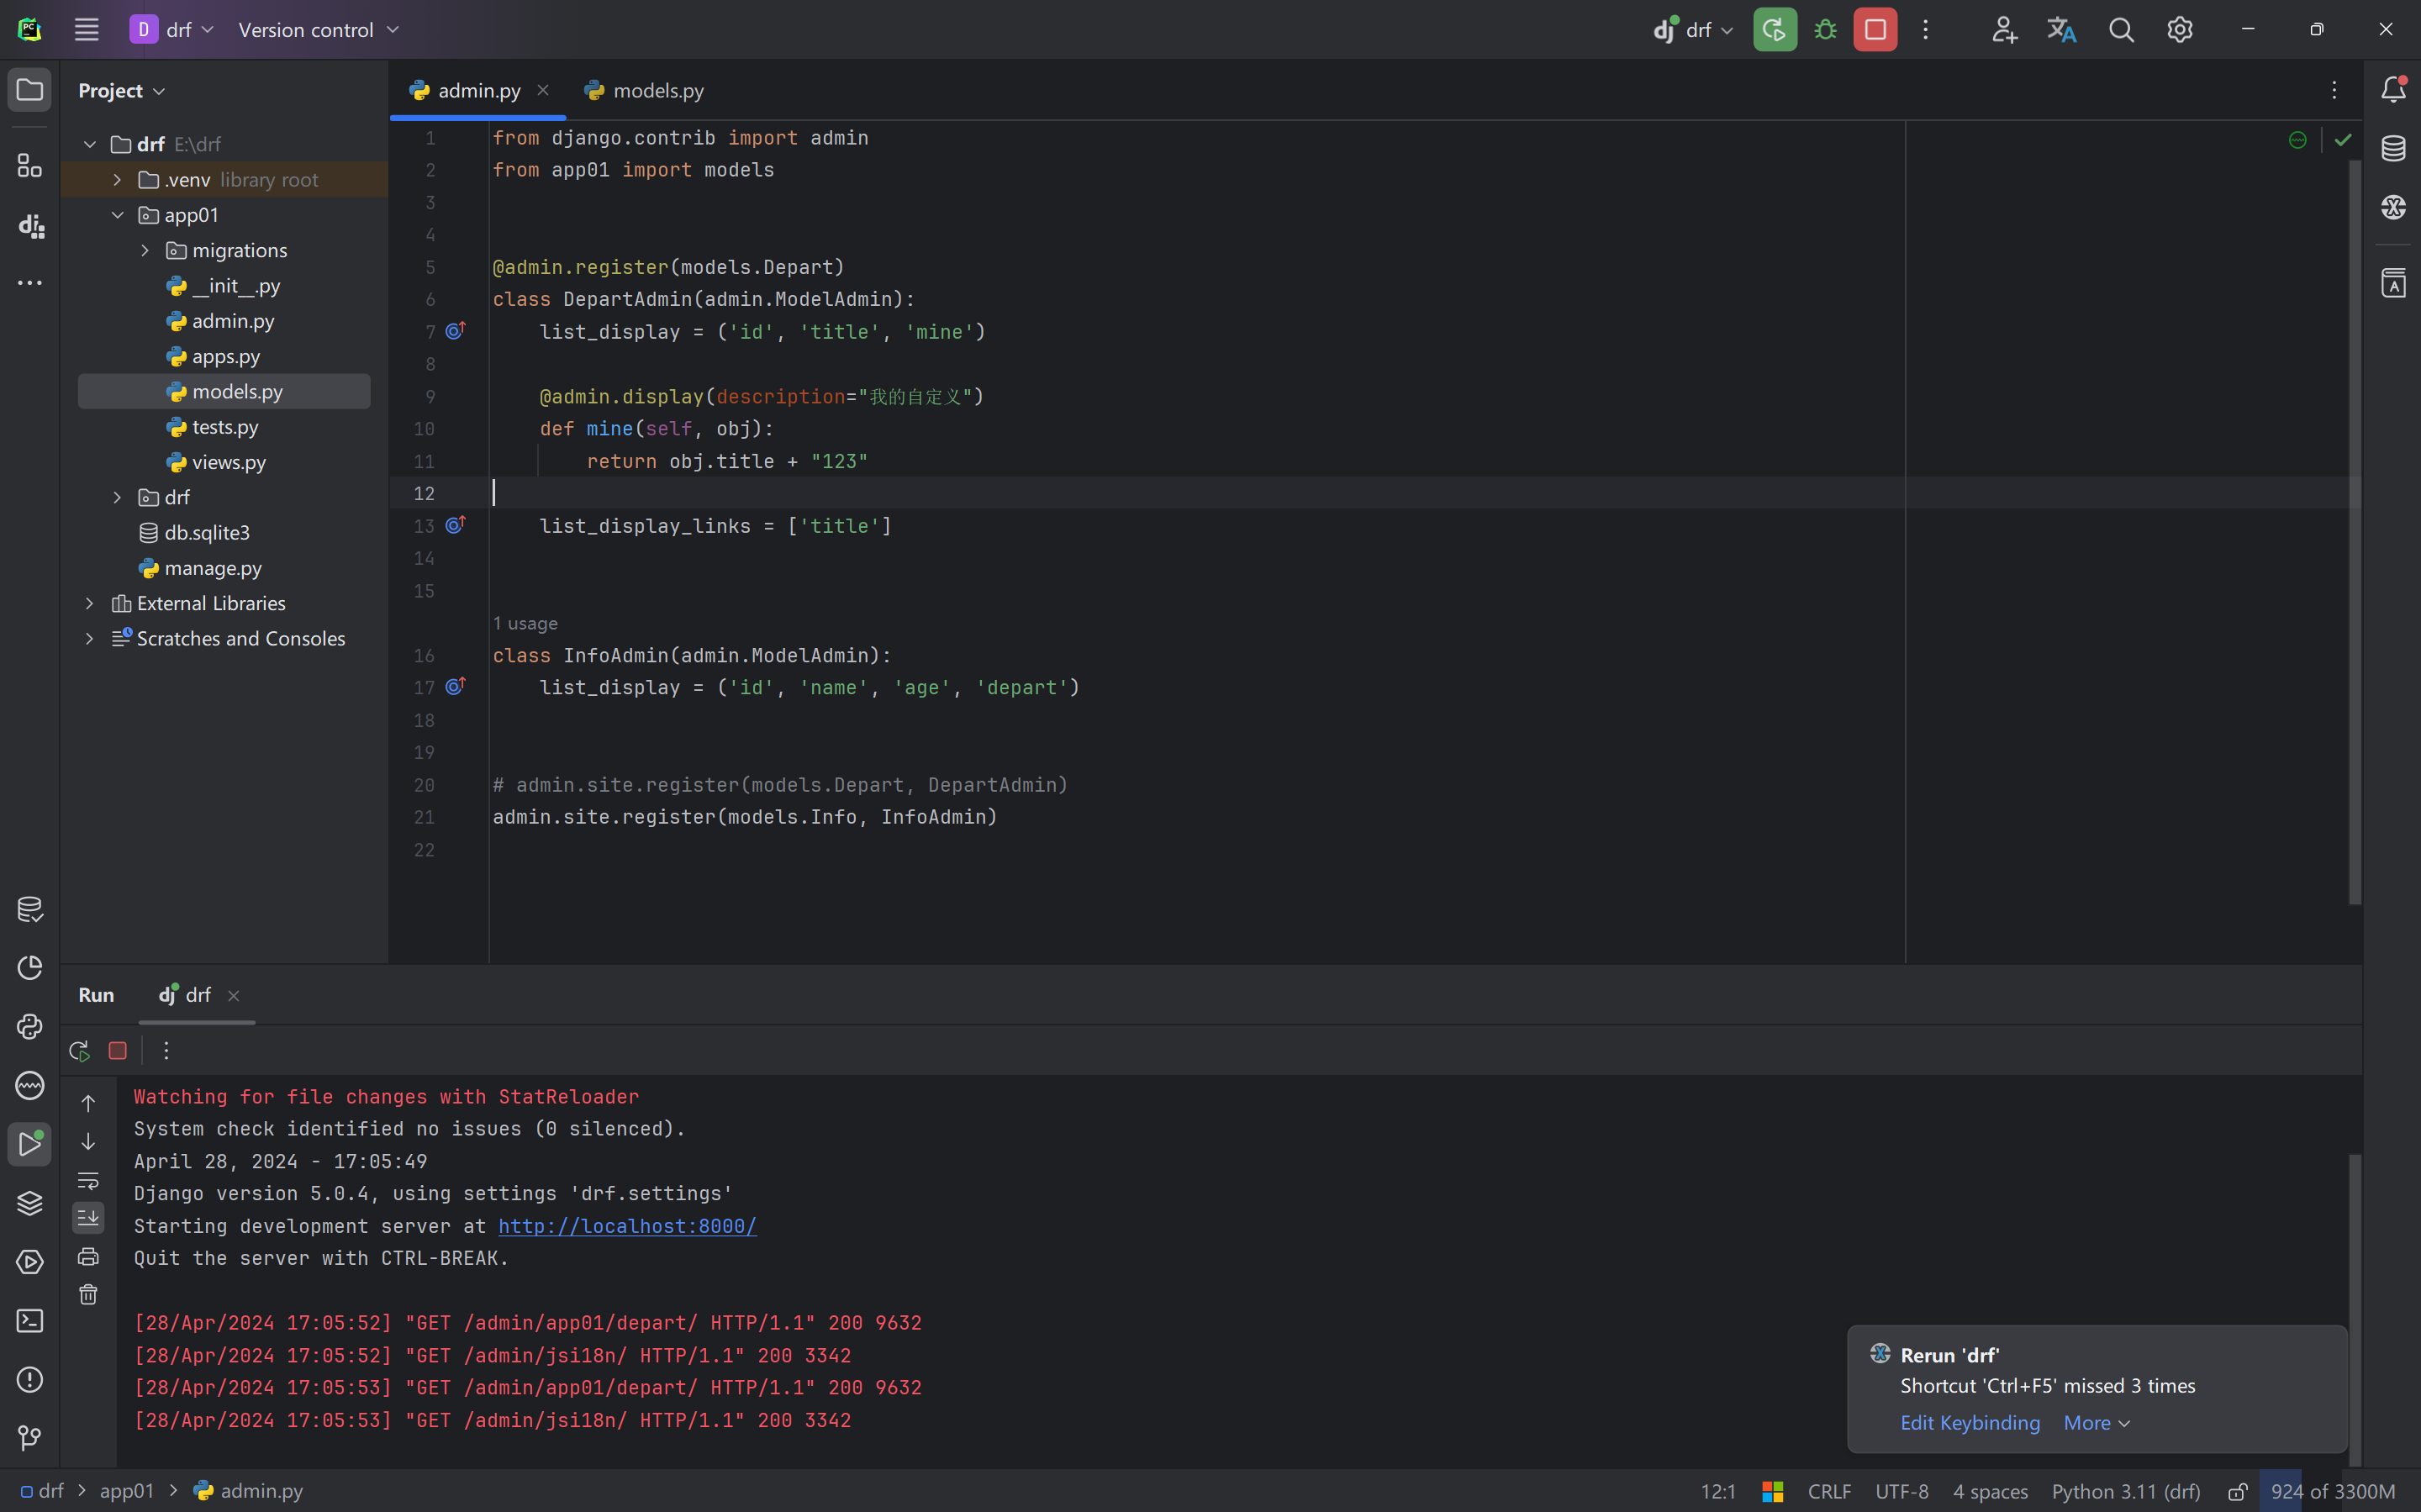Click Edit Keybinding in notification

click(x=1969, y=1422)
